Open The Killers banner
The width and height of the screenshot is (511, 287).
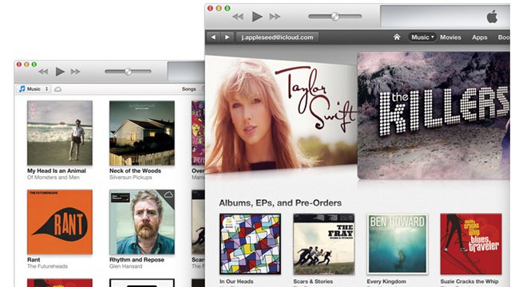coord(434,115)
